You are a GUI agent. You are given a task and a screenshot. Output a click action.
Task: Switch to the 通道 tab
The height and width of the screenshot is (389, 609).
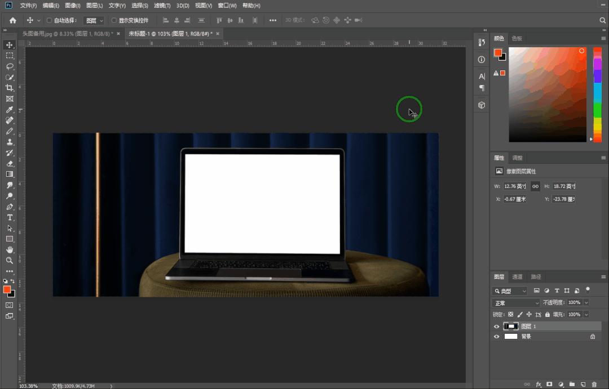pos(517,277)
